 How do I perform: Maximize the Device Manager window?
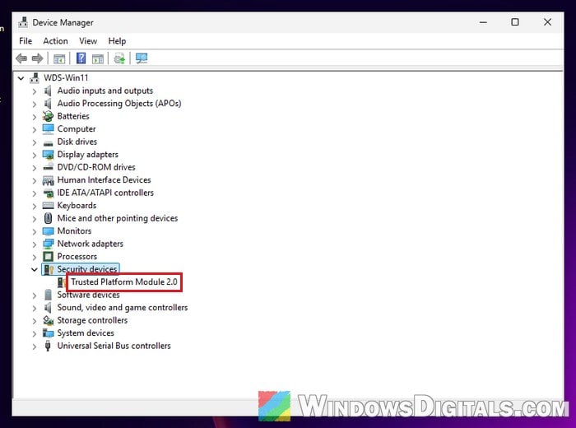pos(515,22)
